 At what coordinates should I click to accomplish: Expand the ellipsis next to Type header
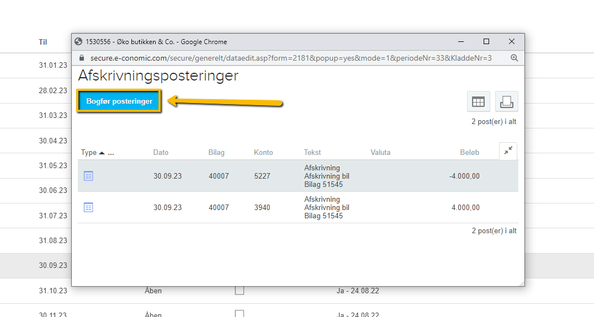pyautogui.click(x=111, y=153)
